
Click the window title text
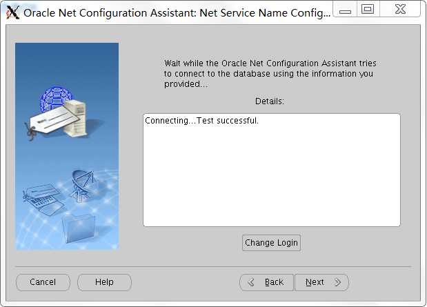[x=177, y=13]
